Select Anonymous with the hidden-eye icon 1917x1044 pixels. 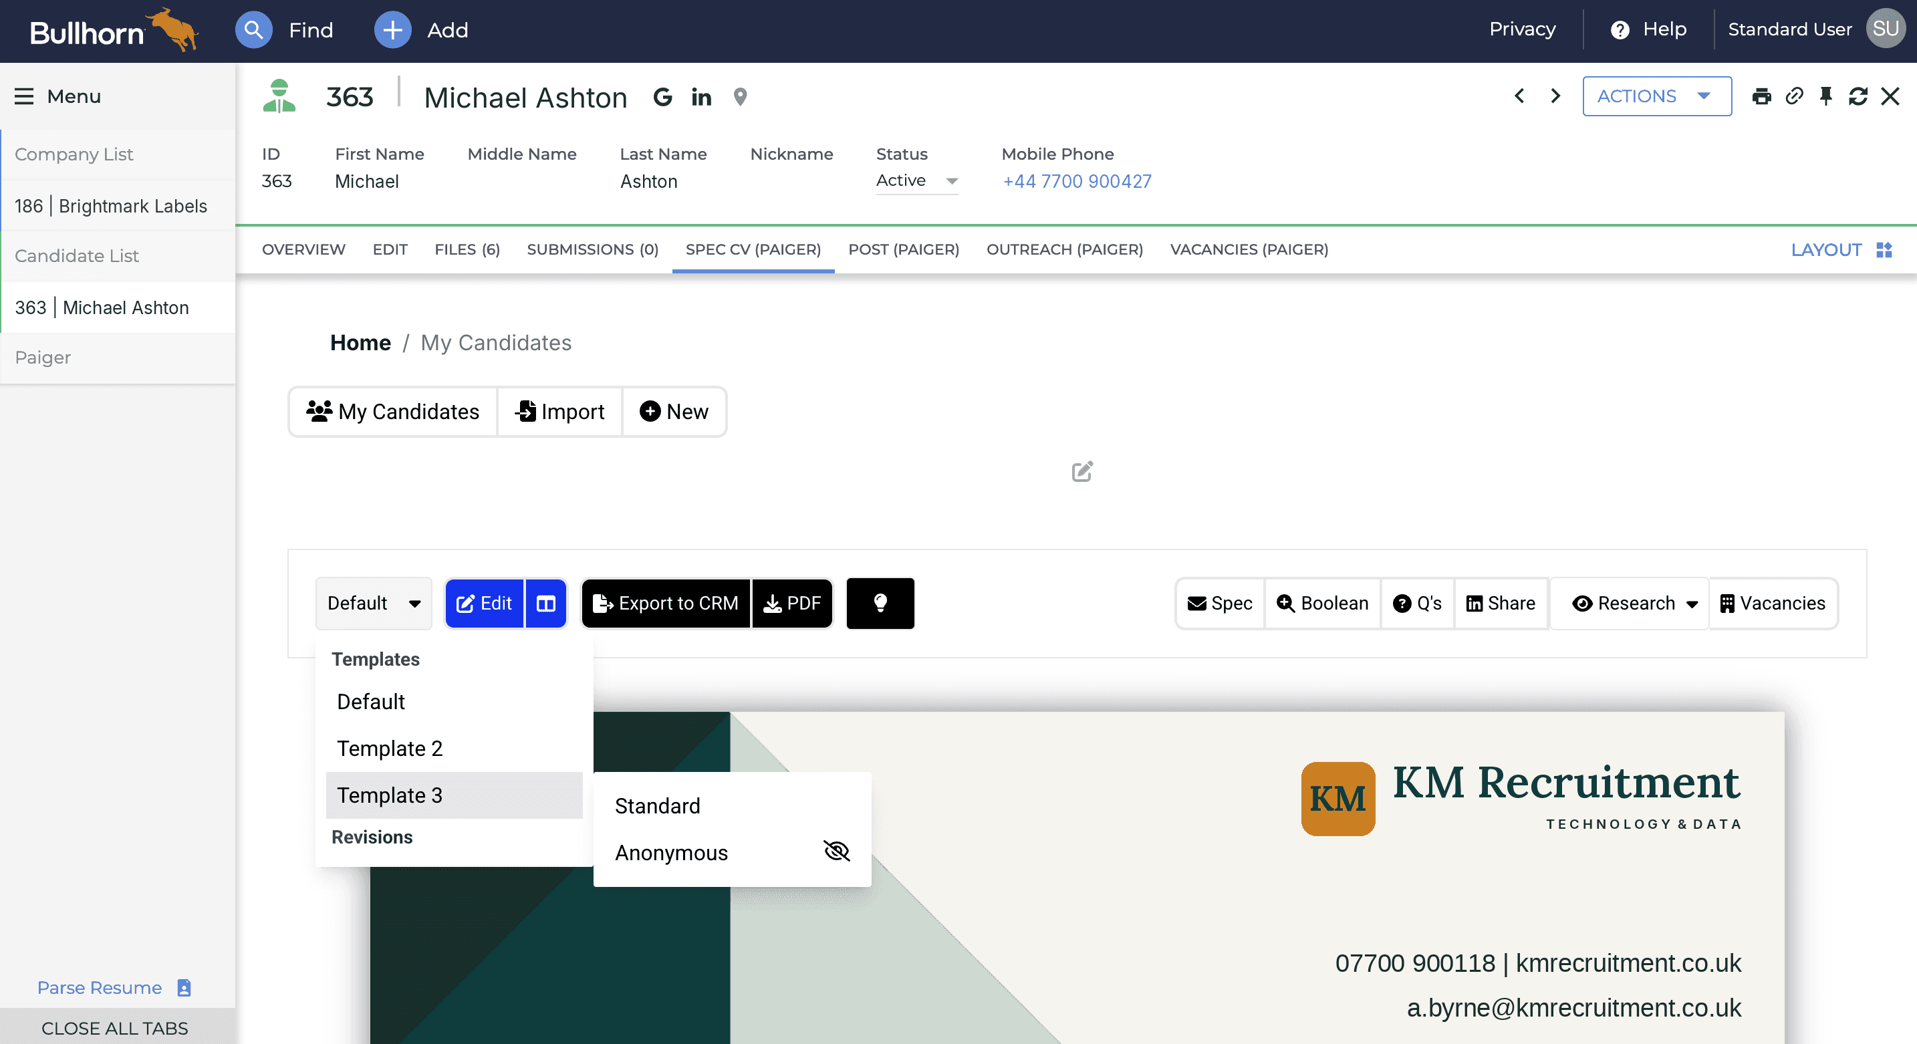coord(733,852)
